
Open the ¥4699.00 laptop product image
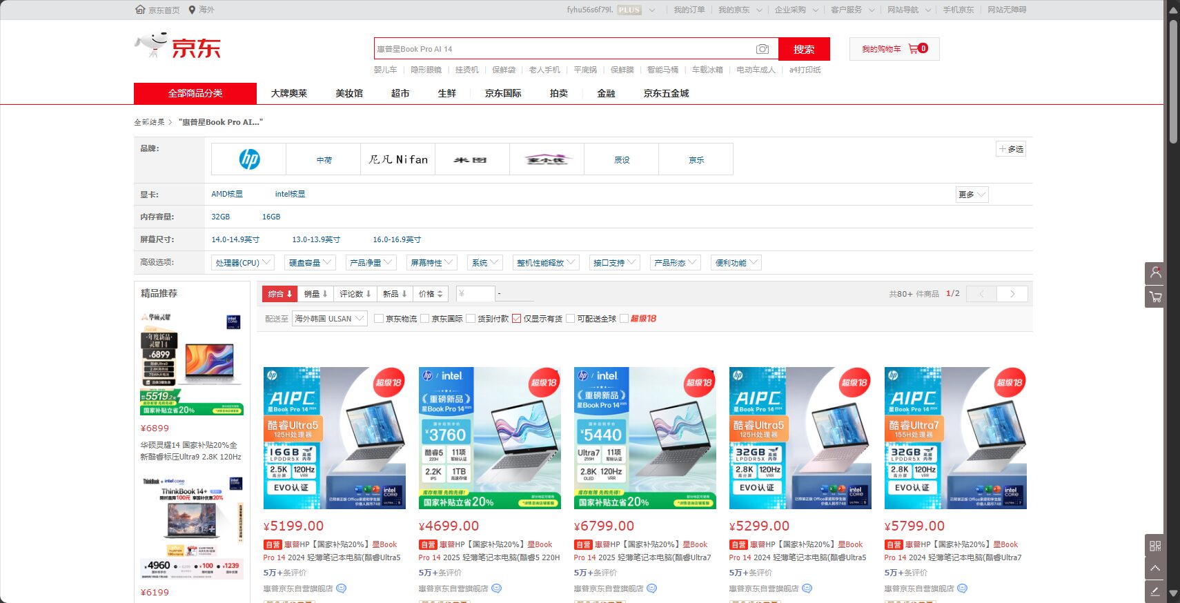pyautogui.click(x=490, y=438)
